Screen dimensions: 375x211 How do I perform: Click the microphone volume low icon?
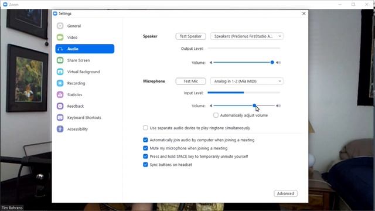coord(211,105)
